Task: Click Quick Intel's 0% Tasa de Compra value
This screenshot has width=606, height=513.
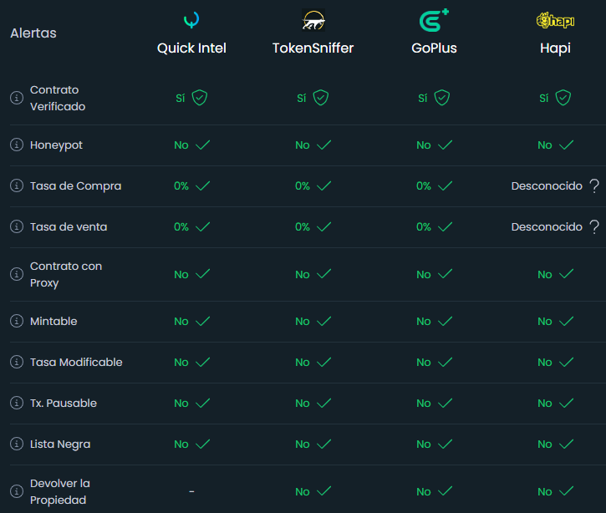Action: click(x=181, y=185)
